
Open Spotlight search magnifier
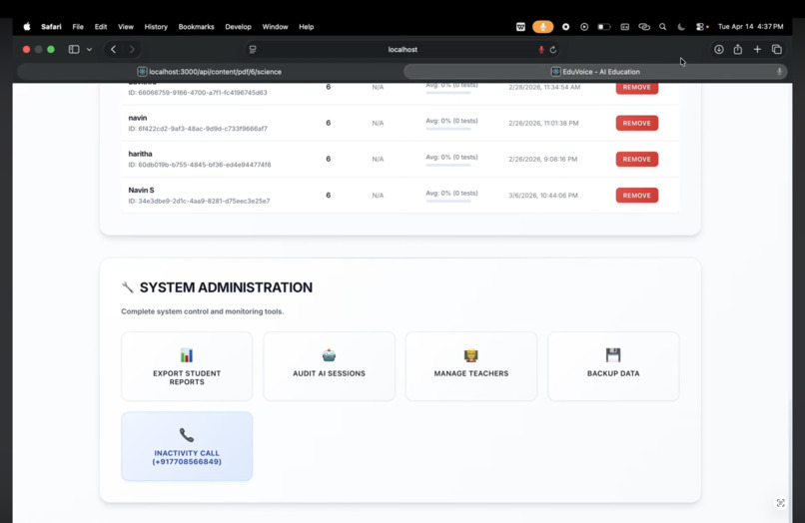click(663, 27)
